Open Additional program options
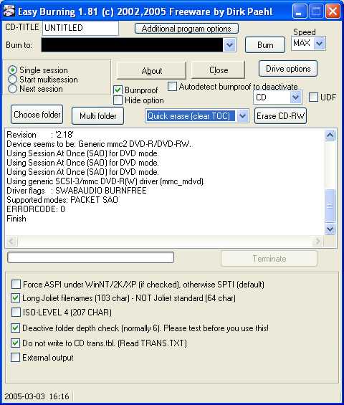344x405 pixels. [x=186, y=29]
